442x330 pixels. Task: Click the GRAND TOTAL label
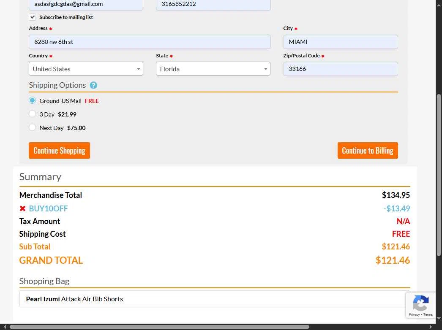pos(51,260)
